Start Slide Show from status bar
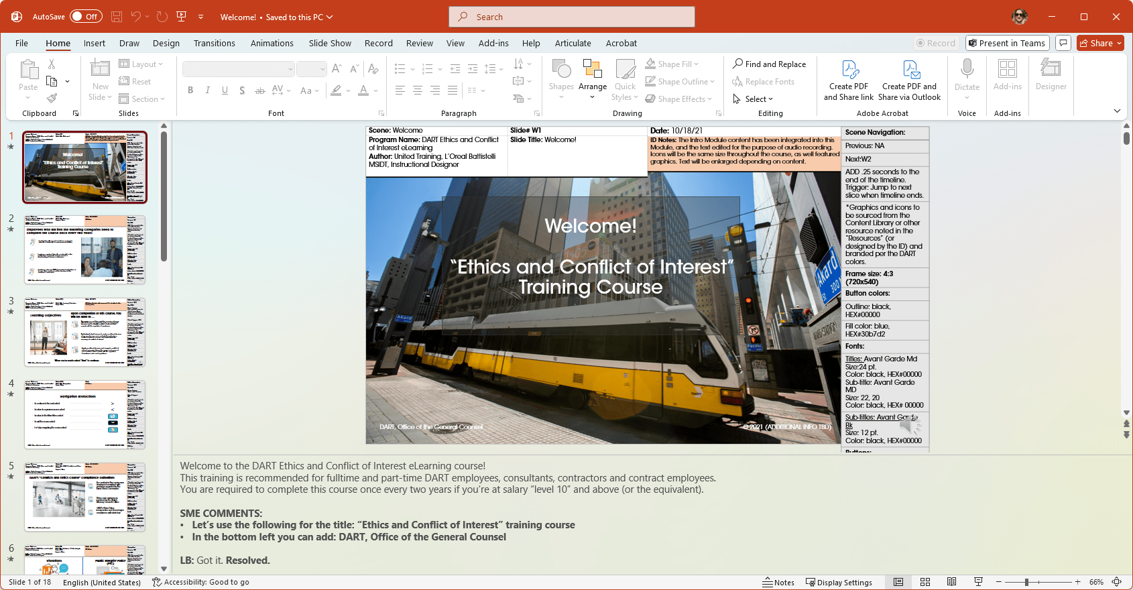The height and width of the screenshot is (590, 1133). 978,582
